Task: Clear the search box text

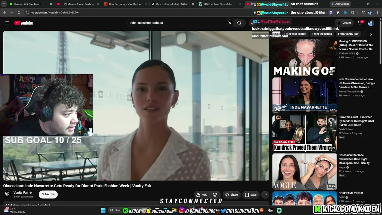Action: tap(230, 23)
